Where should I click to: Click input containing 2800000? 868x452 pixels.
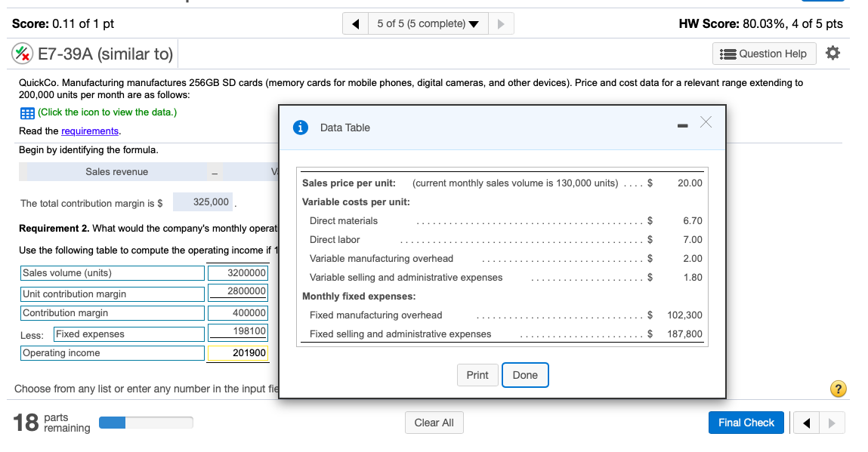(x=238, y=291)
